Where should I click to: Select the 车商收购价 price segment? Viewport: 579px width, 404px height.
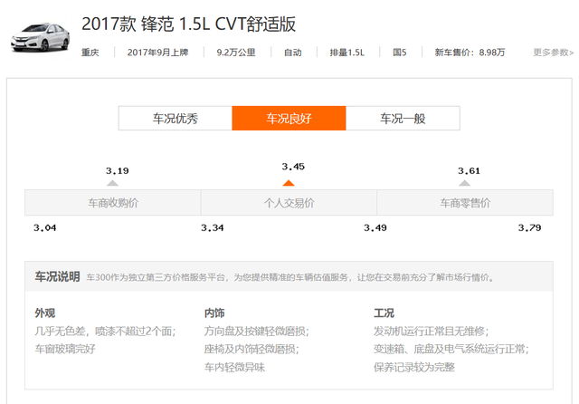(113, 203)
